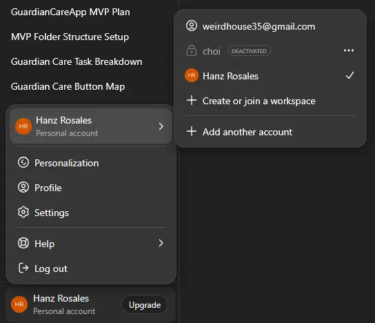
Task: Expand the Hanz Rosales account submenu chevron
Action: coord(161,126)
